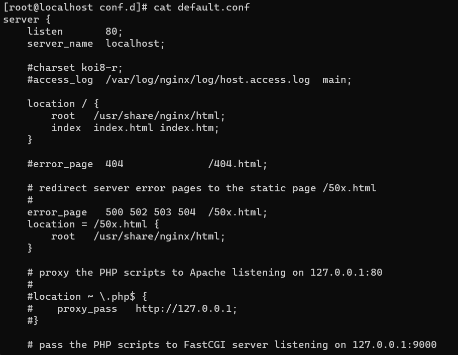The image size is (458, 355).
Task: Click the "location / {" block header
Action: [63, 103]
